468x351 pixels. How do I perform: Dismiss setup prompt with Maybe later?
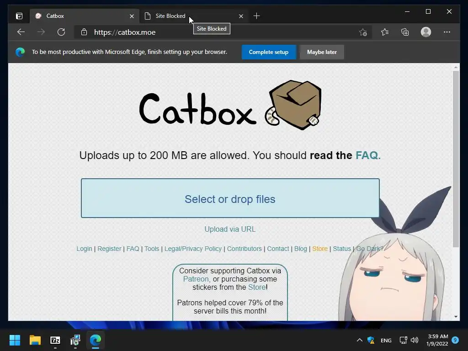click(322, 52)
